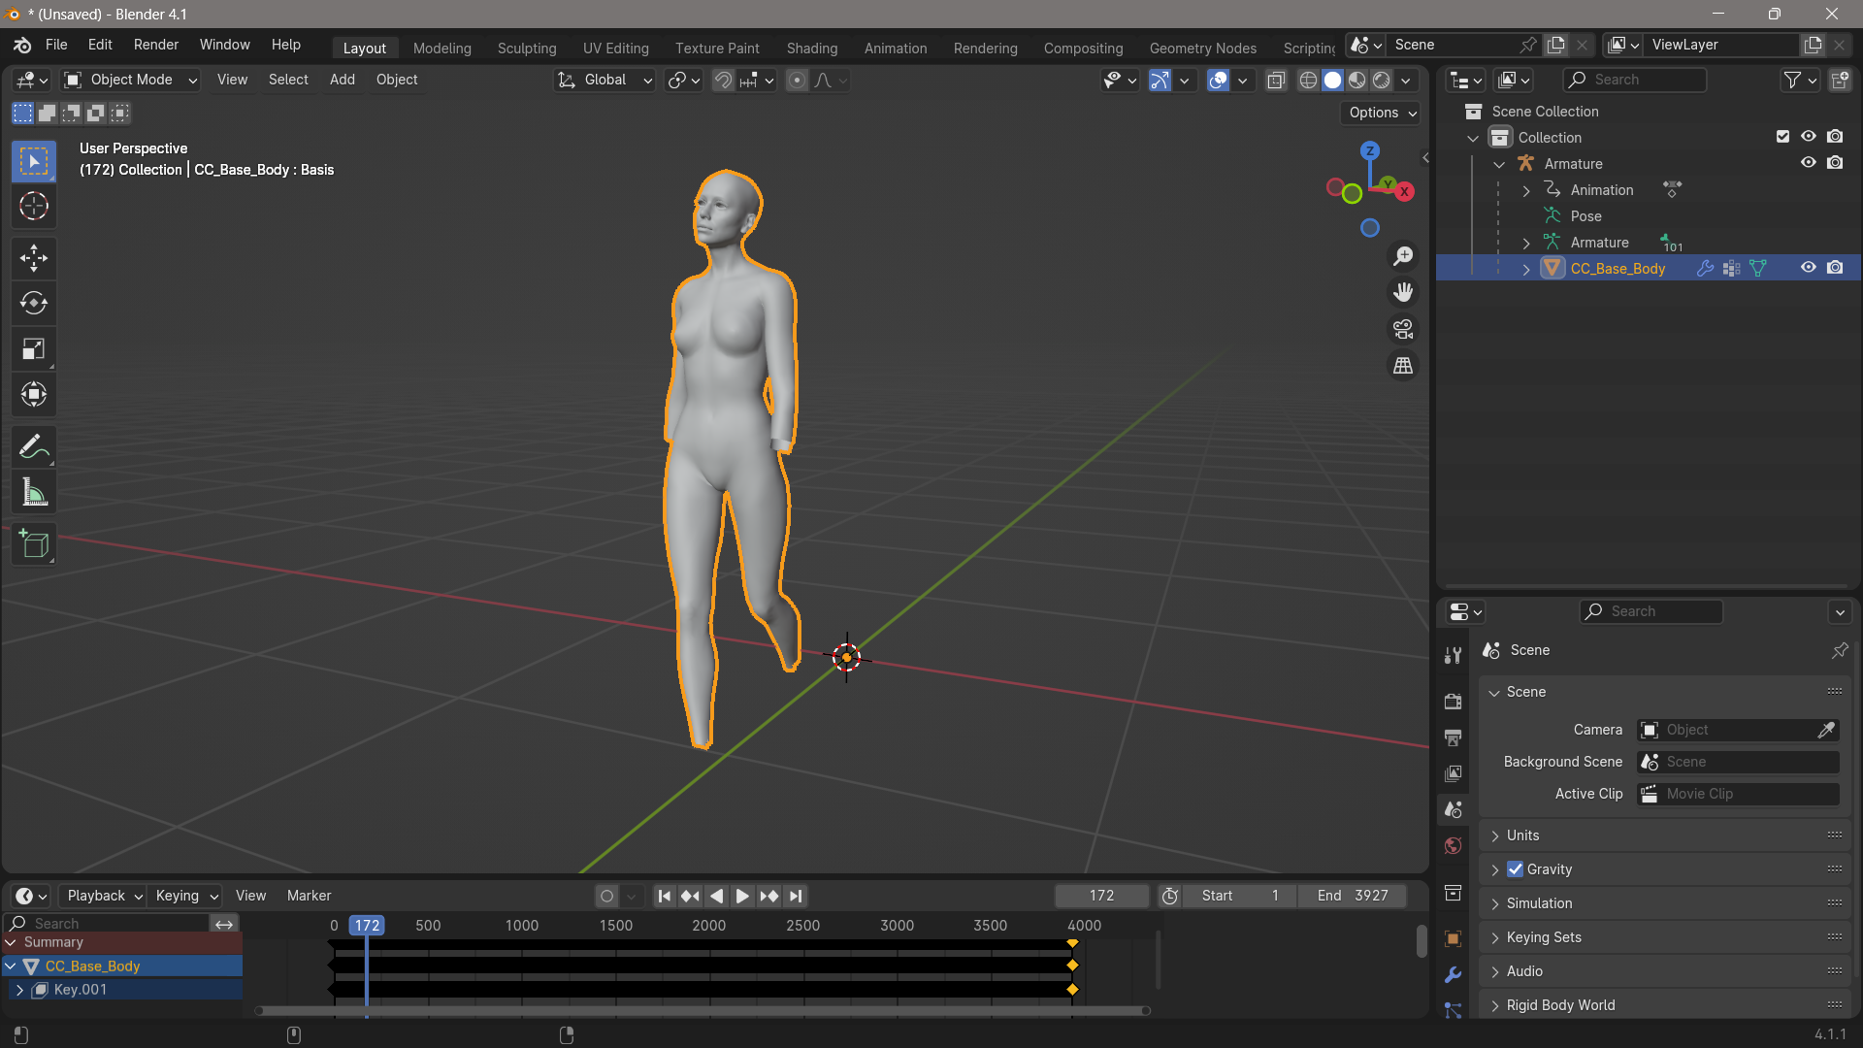The height and width of the screenshot is (1048, 1863).
Task: Choose the Measure tool
Action: (x=34, y=493)
